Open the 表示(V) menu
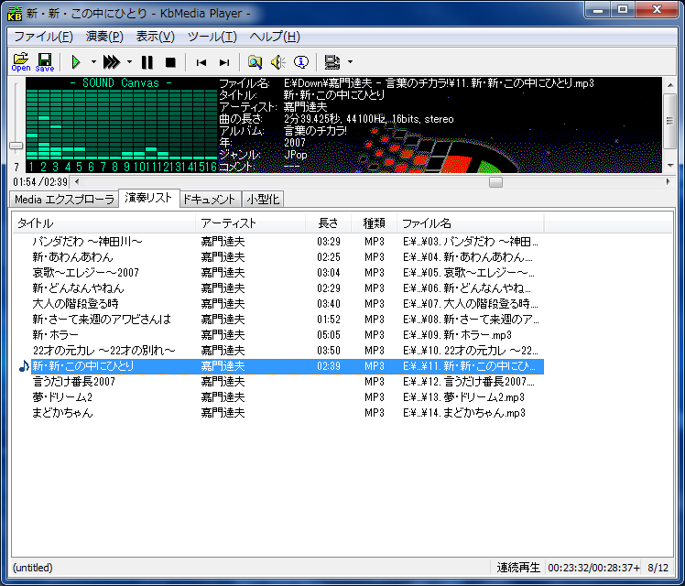This screenshot has height=586, width=685. coord(155,37)
